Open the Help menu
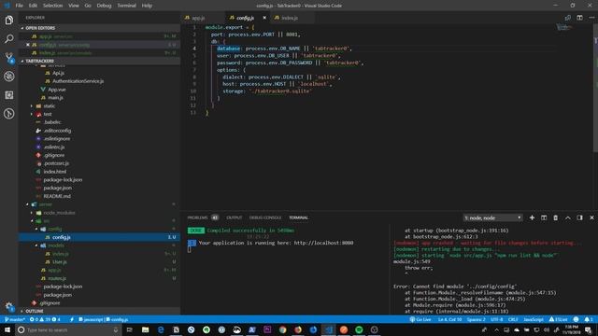Screen dimensions: 598x336 point(147,6)
